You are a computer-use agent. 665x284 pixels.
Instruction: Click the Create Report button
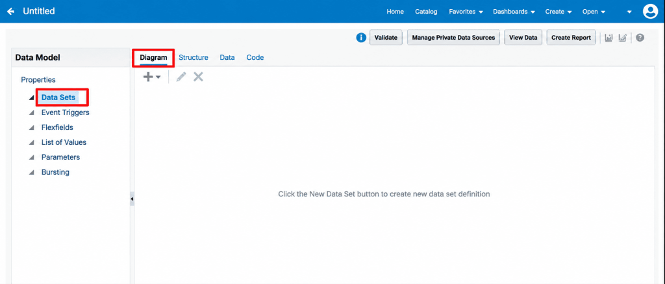click(x=571, y=37)
